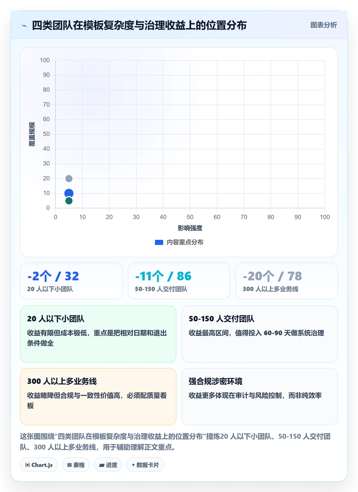Click the text 收益更多体现在审计与风险控制
The height and width of the screenshot is (492, 358).
point(235,396)
